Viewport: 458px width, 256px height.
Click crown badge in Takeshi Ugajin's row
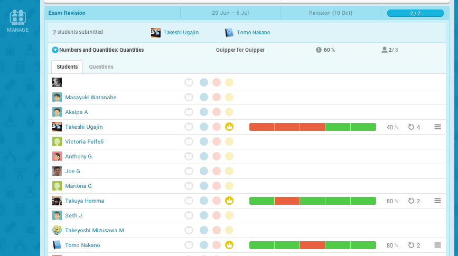(x=229, y=127)
